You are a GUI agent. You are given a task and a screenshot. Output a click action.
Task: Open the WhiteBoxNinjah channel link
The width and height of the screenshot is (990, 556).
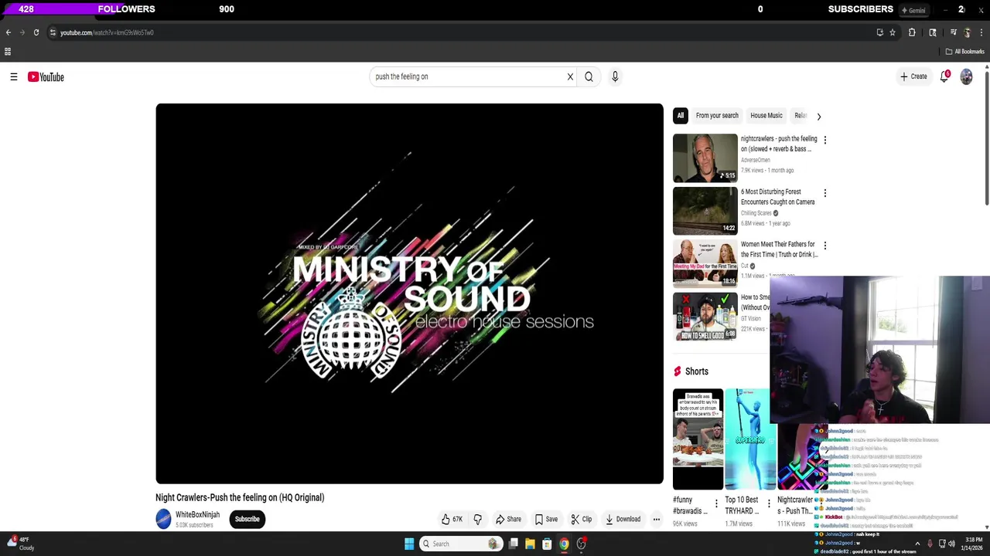click(x=197, y=515)
